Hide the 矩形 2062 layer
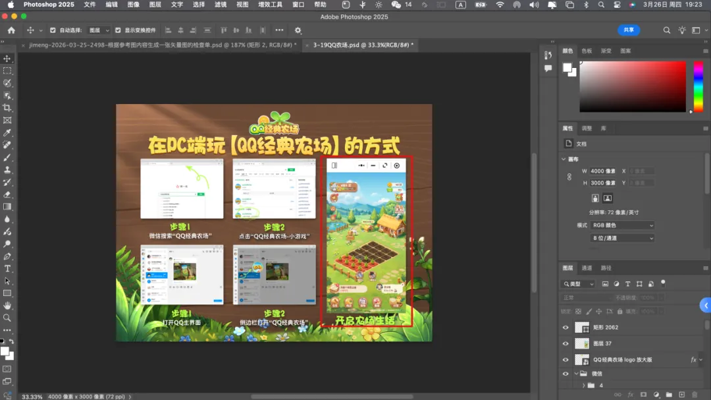This screenshot has width=711, height=400. pyautogui.click(x=565, y=328)
